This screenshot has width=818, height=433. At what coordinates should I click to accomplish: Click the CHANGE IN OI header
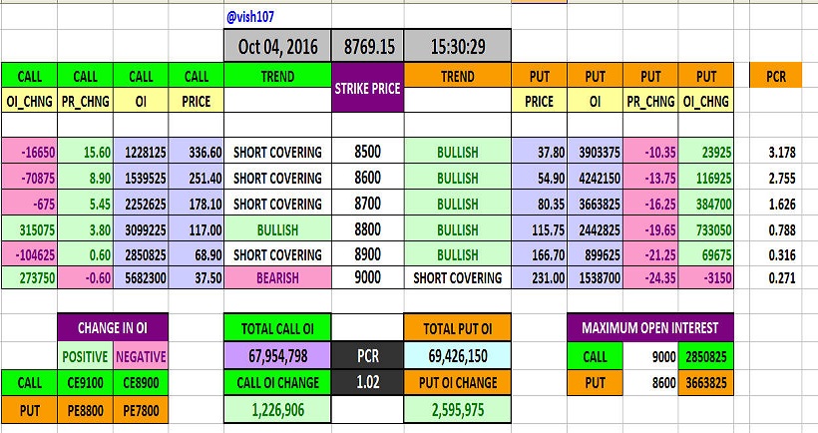click(x=114, y=328)
